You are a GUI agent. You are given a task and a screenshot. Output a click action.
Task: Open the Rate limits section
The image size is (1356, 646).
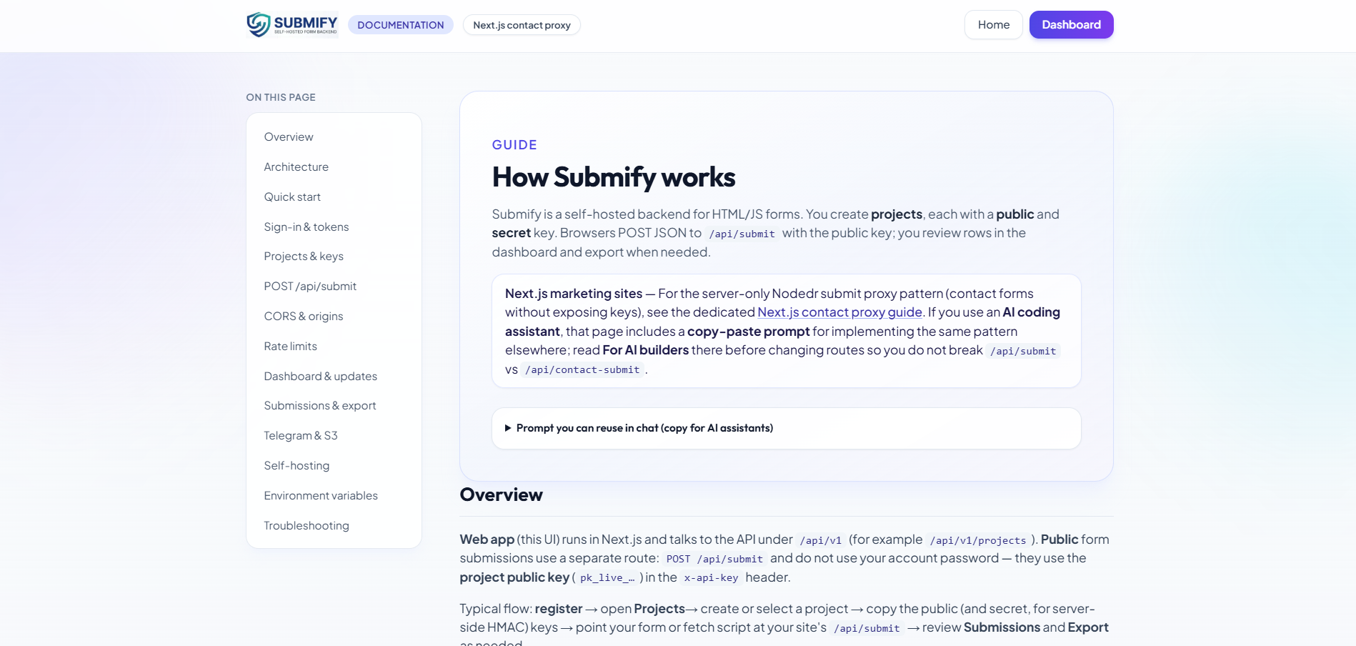click(290, 346)
